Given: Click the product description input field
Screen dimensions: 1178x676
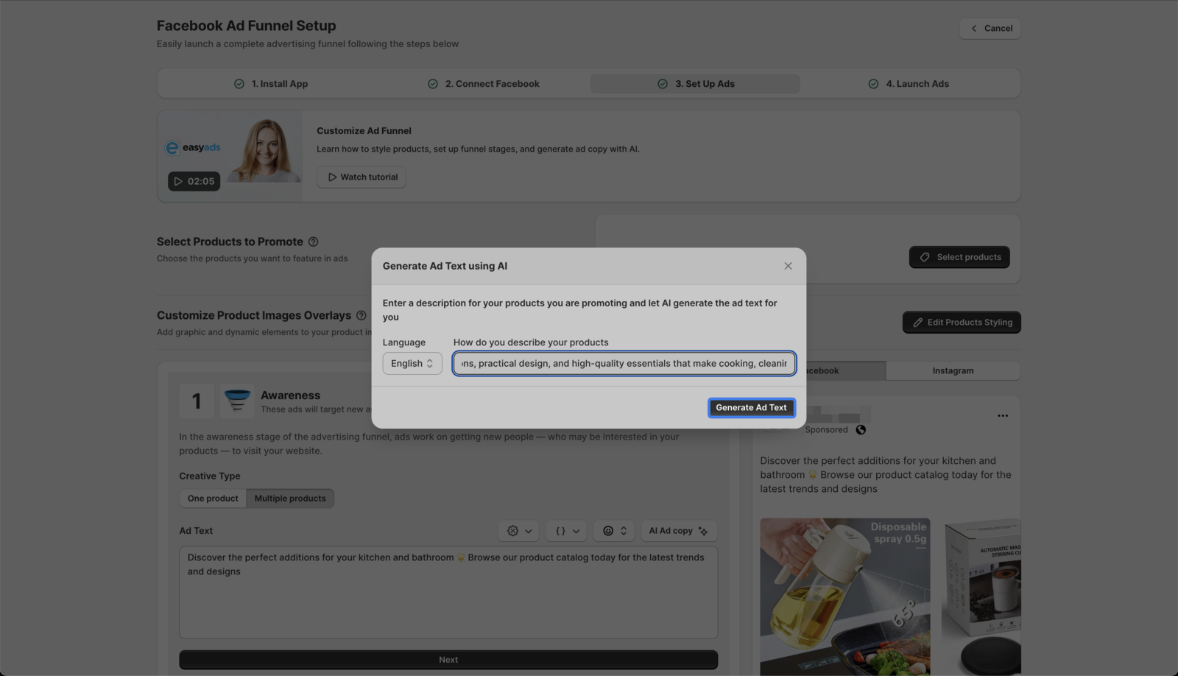Looking at the screenshot, I should click(624, 363).
